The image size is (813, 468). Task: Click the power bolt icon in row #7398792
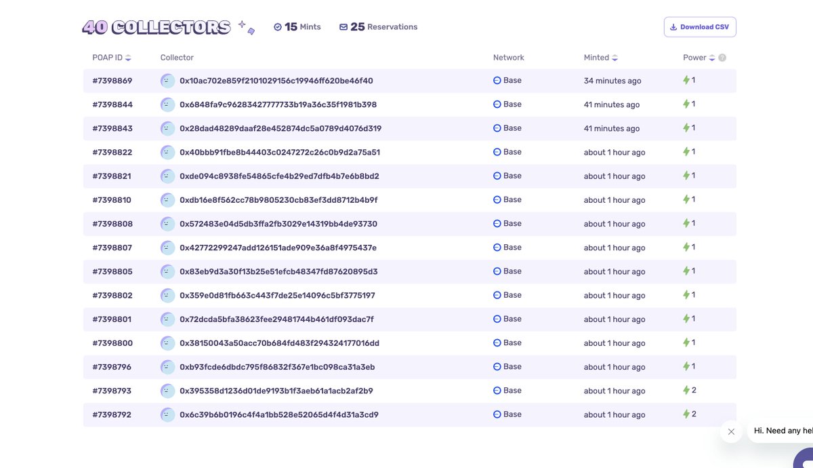(x=686, y=414)
